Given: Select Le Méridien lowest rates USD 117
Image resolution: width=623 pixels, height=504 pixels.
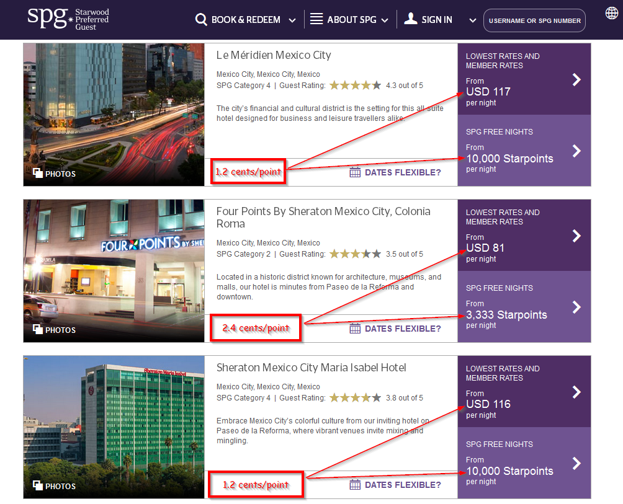Looking at the screenshot, I should point(524,79).
